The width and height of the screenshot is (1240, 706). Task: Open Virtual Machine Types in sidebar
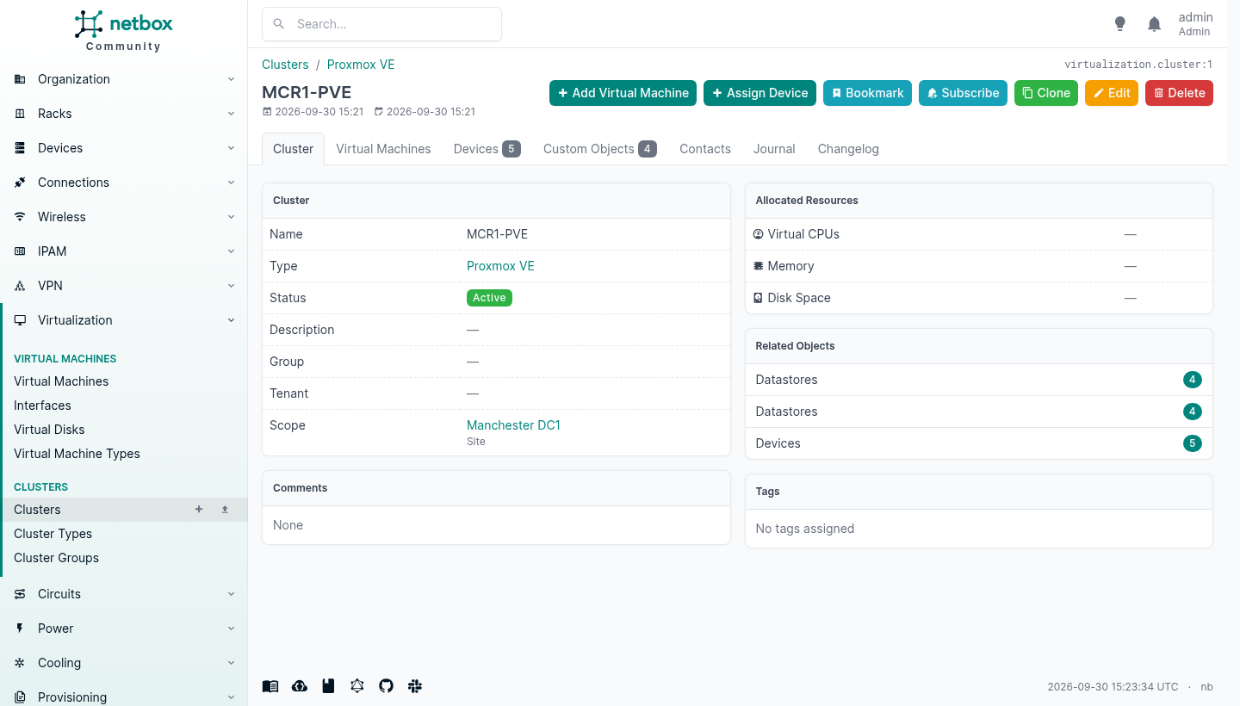(x=77, y=454)
